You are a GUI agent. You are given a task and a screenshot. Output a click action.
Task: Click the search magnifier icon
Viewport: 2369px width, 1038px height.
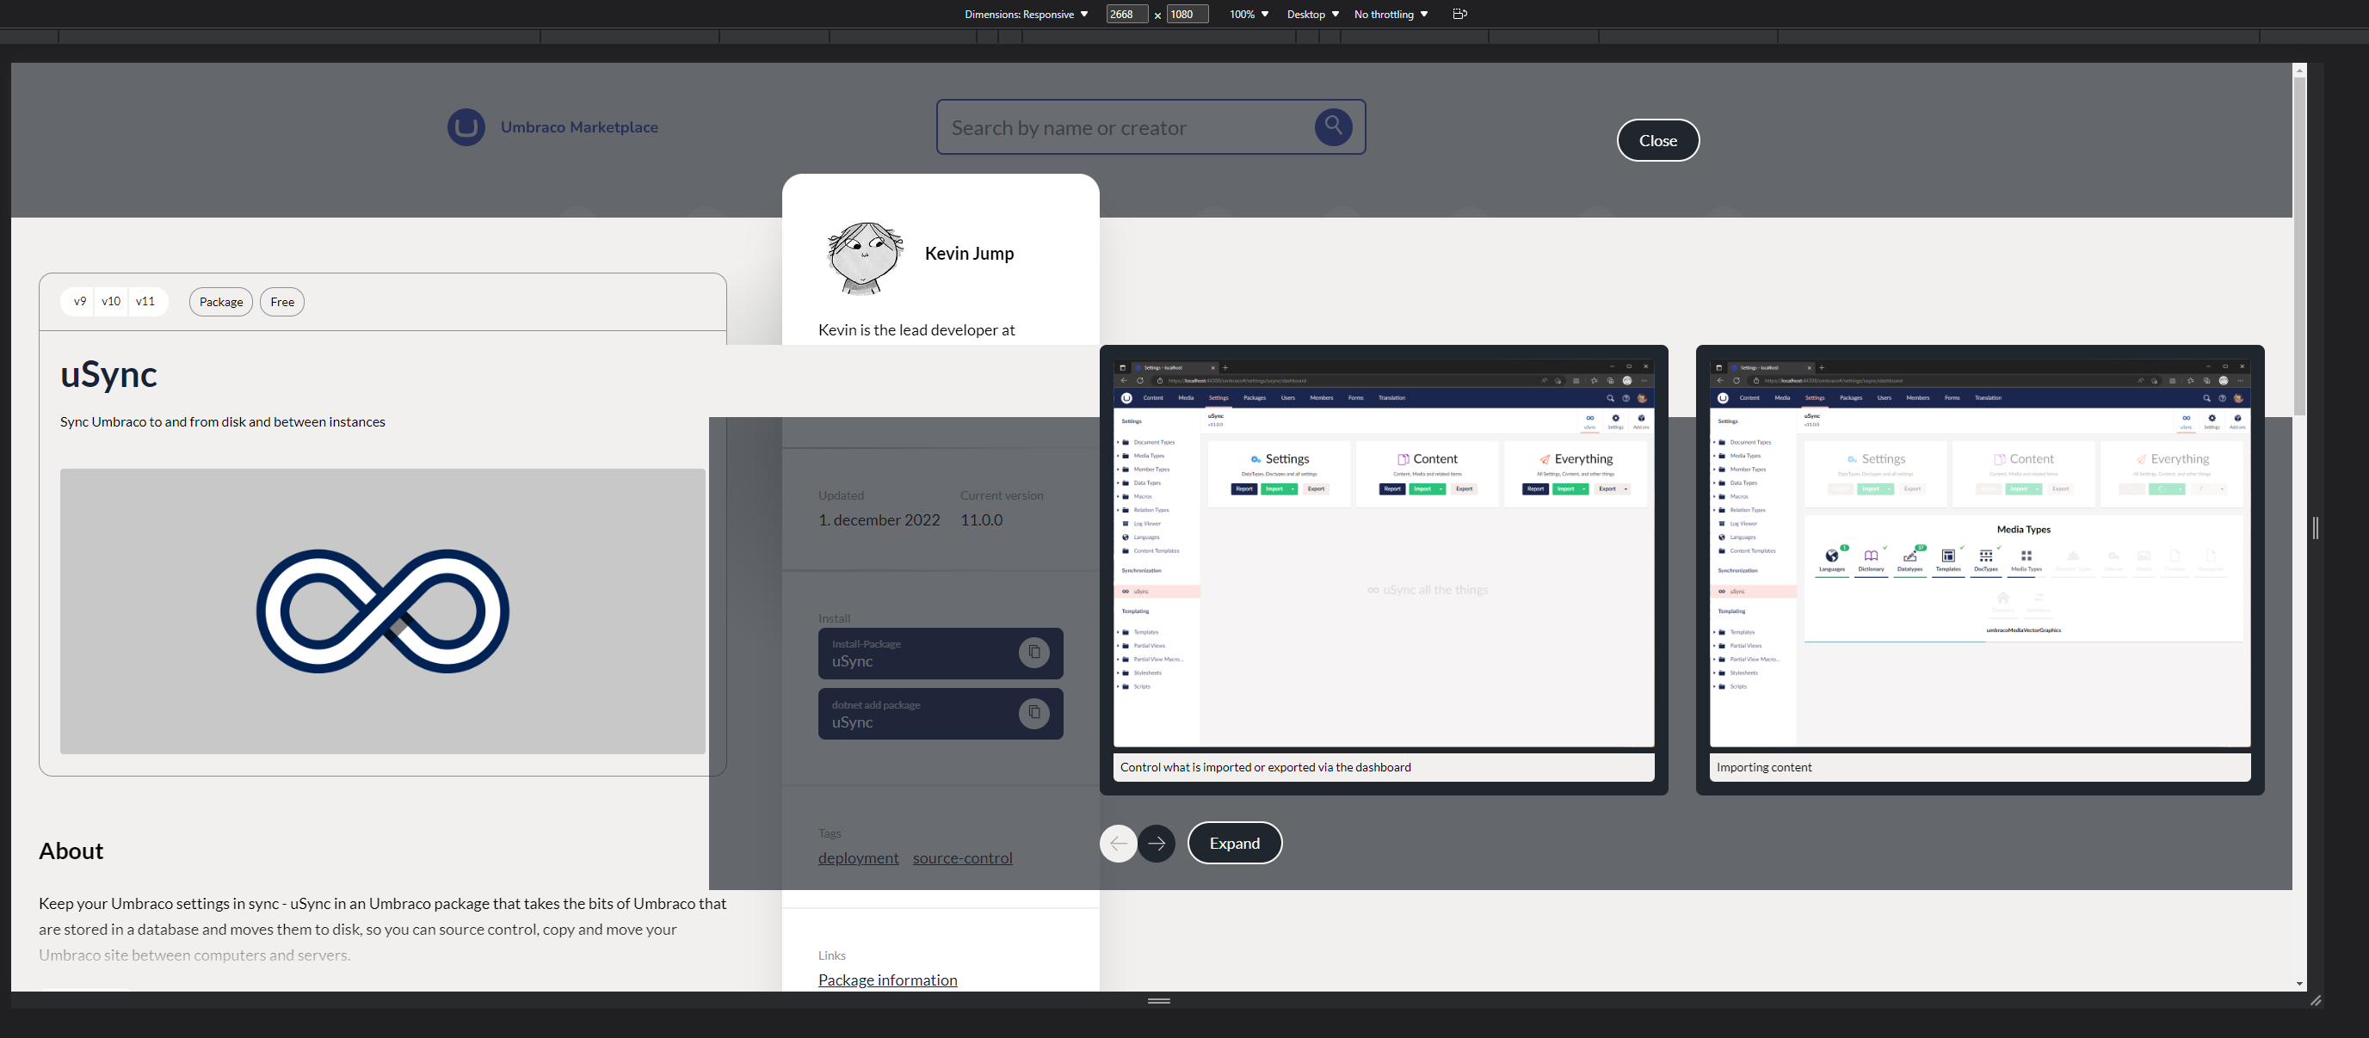point(1333,127)
